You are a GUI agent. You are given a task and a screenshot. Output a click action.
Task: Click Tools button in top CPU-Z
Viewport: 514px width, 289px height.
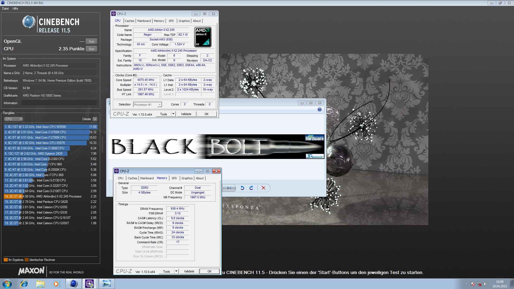click(164, 114)
